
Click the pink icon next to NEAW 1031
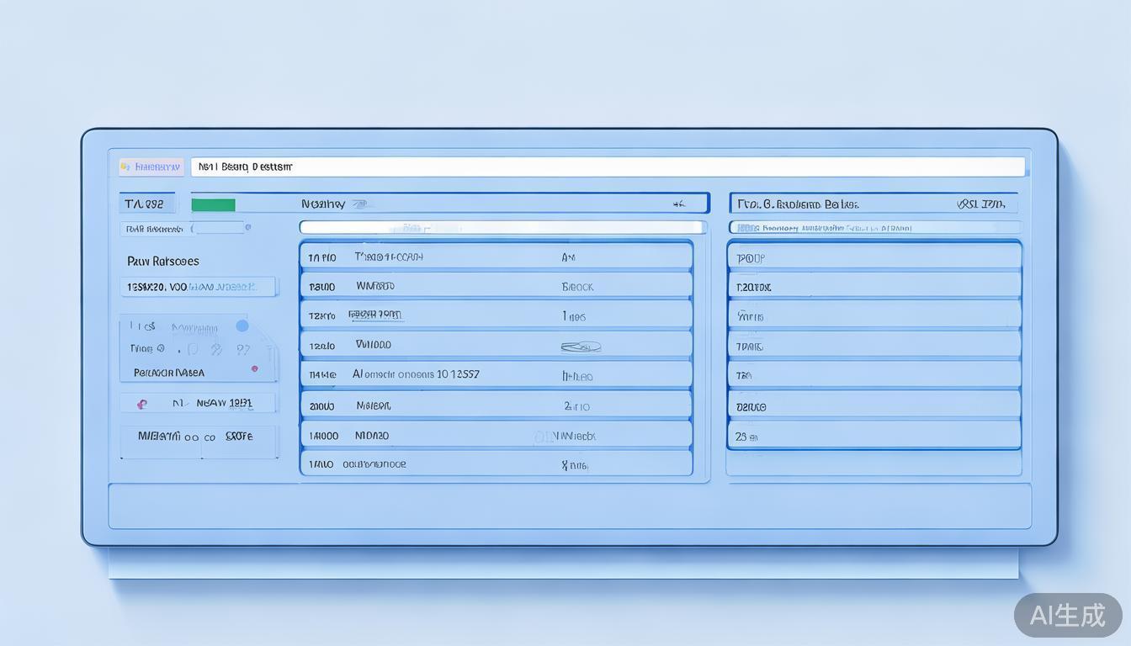(142, 404)
